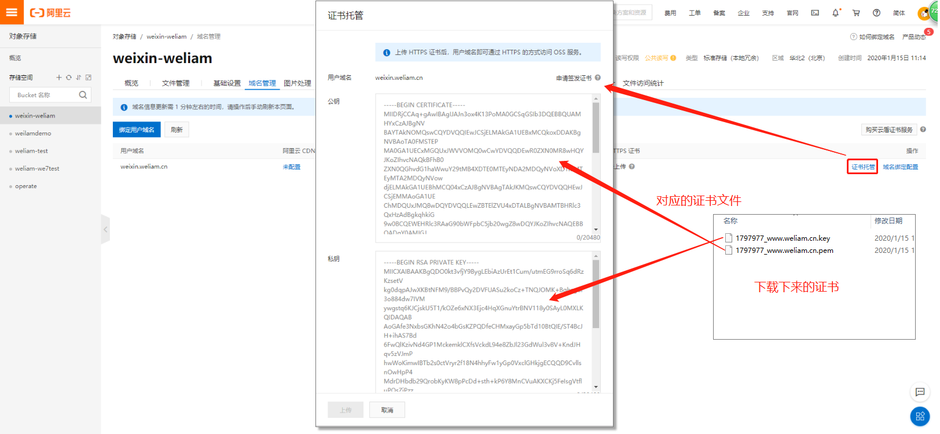Screen dimensions: 940x434
Task: Sort the bucket list in sidebar
Action: 79,78
